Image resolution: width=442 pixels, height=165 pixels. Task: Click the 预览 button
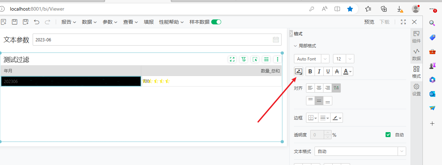[369, 22]
